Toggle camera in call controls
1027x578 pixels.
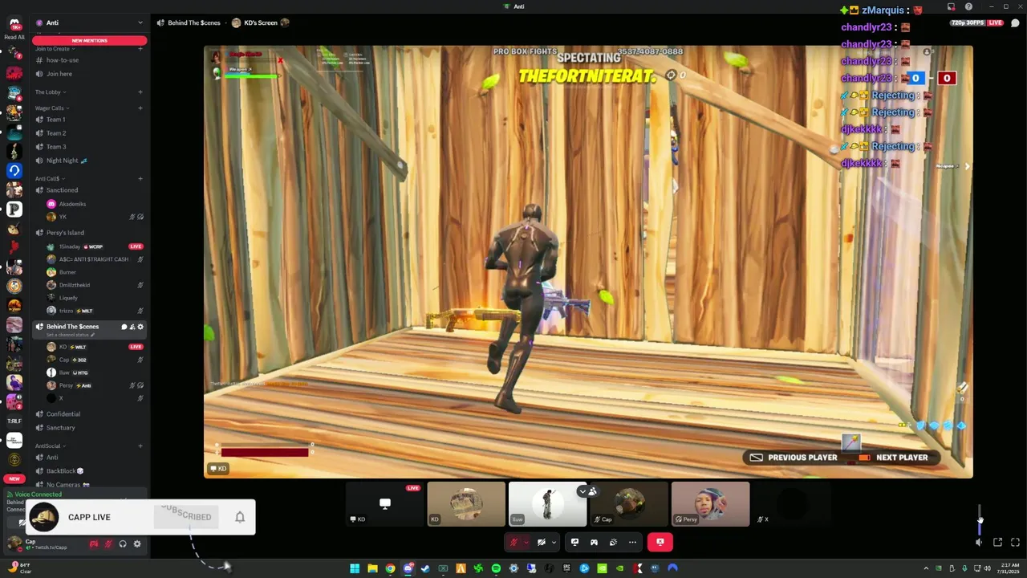pyautogui.click(x=542, y=542)
